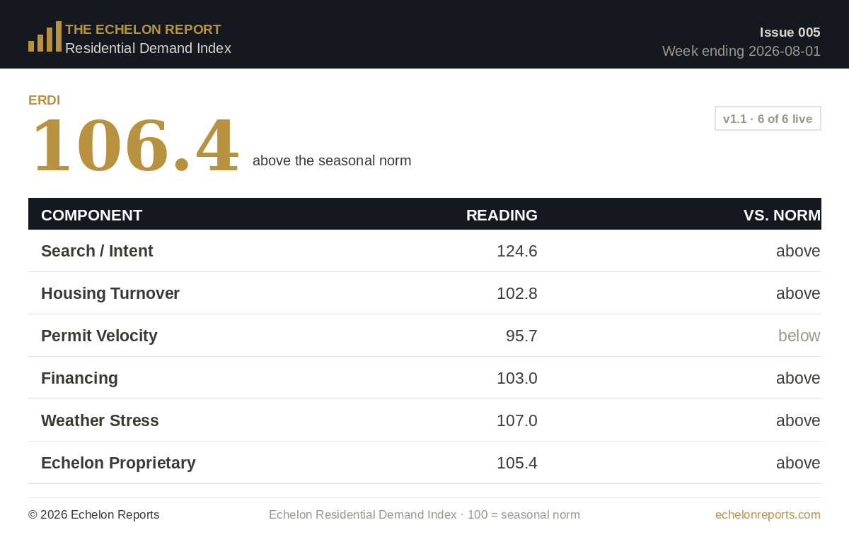The height and width of the screenshot is (537, 849).
Task: Click 'below' in the Permit Velocity row
Action: (x=799, y=336)
